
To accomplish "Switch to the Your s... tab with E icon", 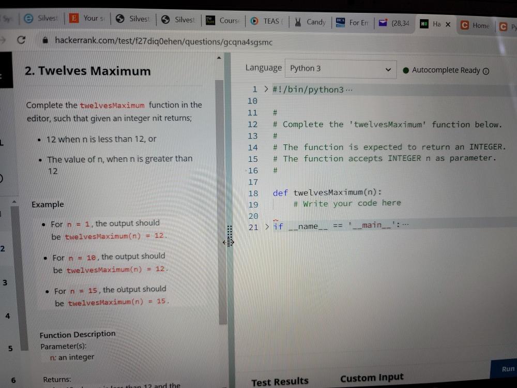I will coord(87,18).
